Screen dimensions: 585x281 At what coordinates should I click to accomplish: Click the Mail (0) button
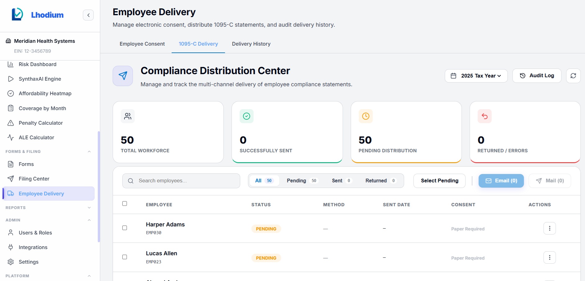click(x=550, y=181)
